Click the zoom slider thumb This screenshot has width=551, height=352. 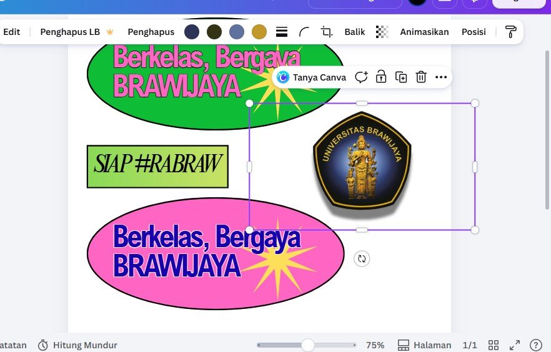308,345
